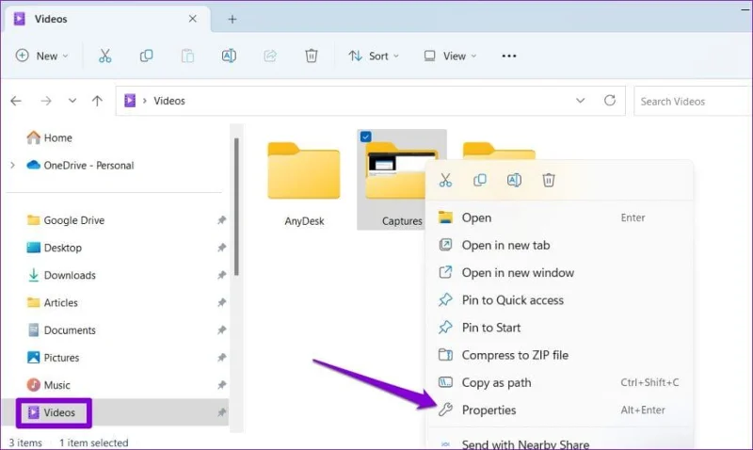Click the Delete icon in the context menu
The width and height of the screenshot is (753, 450).
(x=549, y=180)
